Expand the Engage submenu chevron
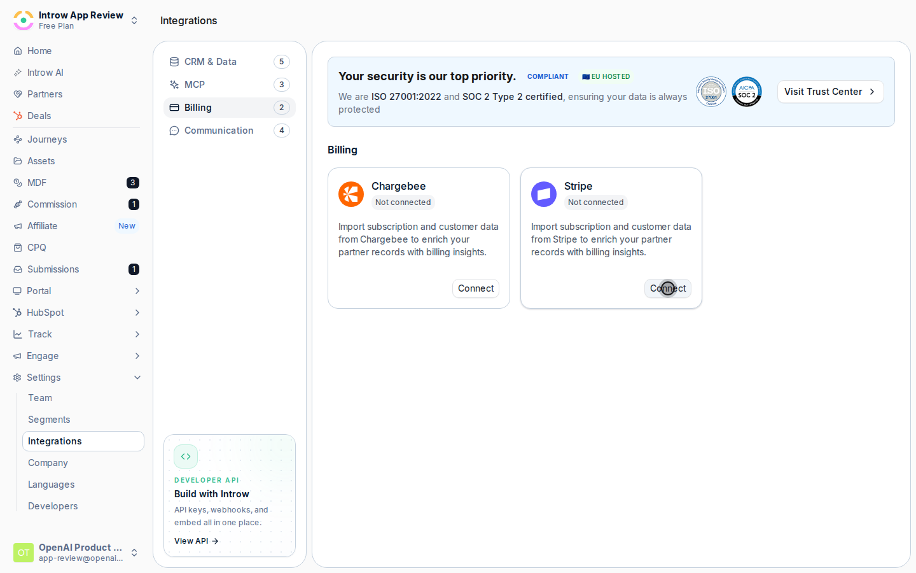 (137, 356)
